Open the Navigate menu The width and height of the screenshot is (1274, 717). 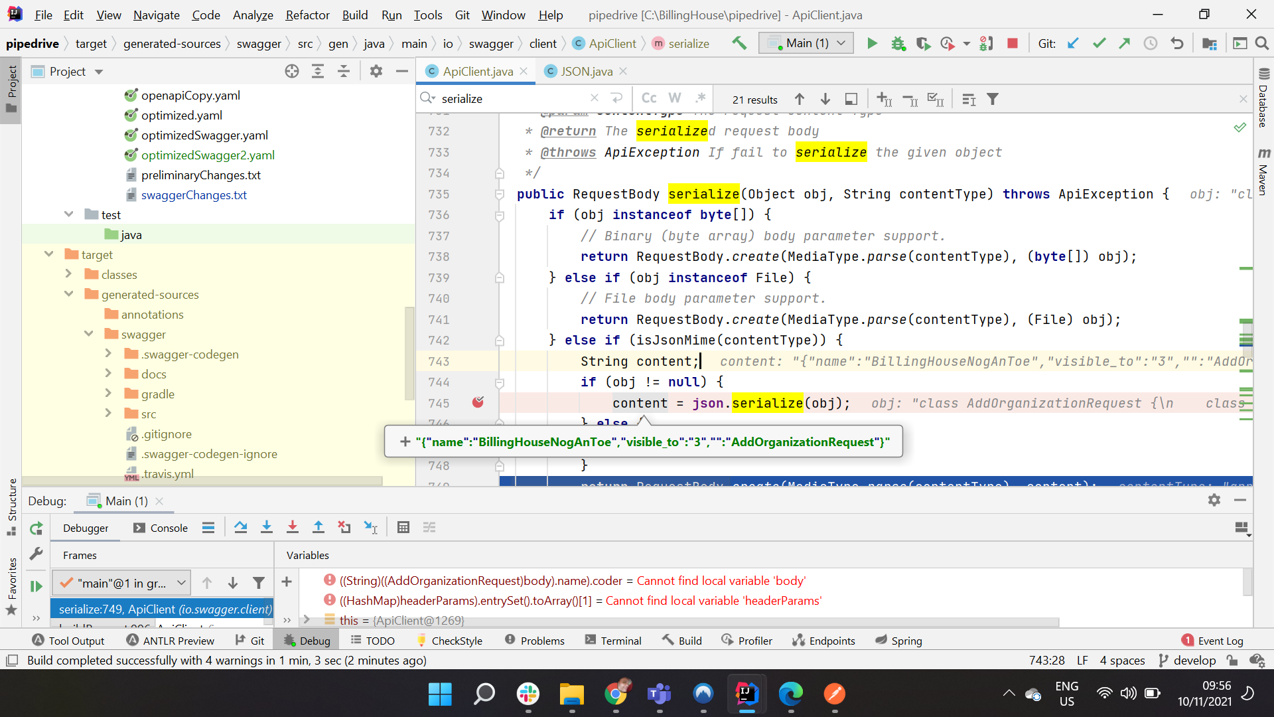[x=157, y=15]
